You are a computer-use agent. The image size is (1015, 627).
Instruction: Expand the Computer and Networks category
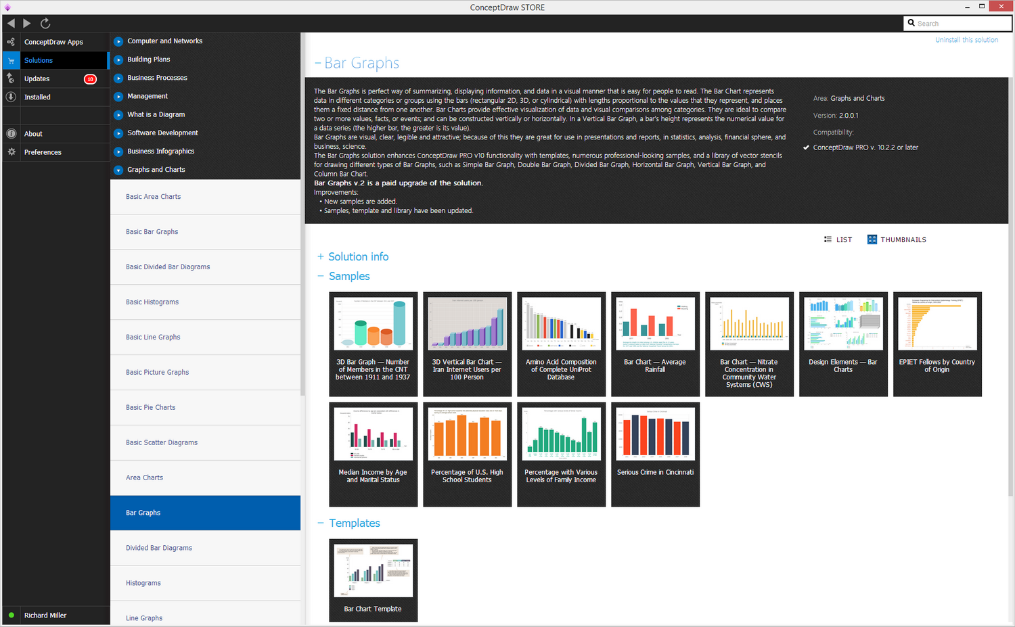tap(118, 41)
